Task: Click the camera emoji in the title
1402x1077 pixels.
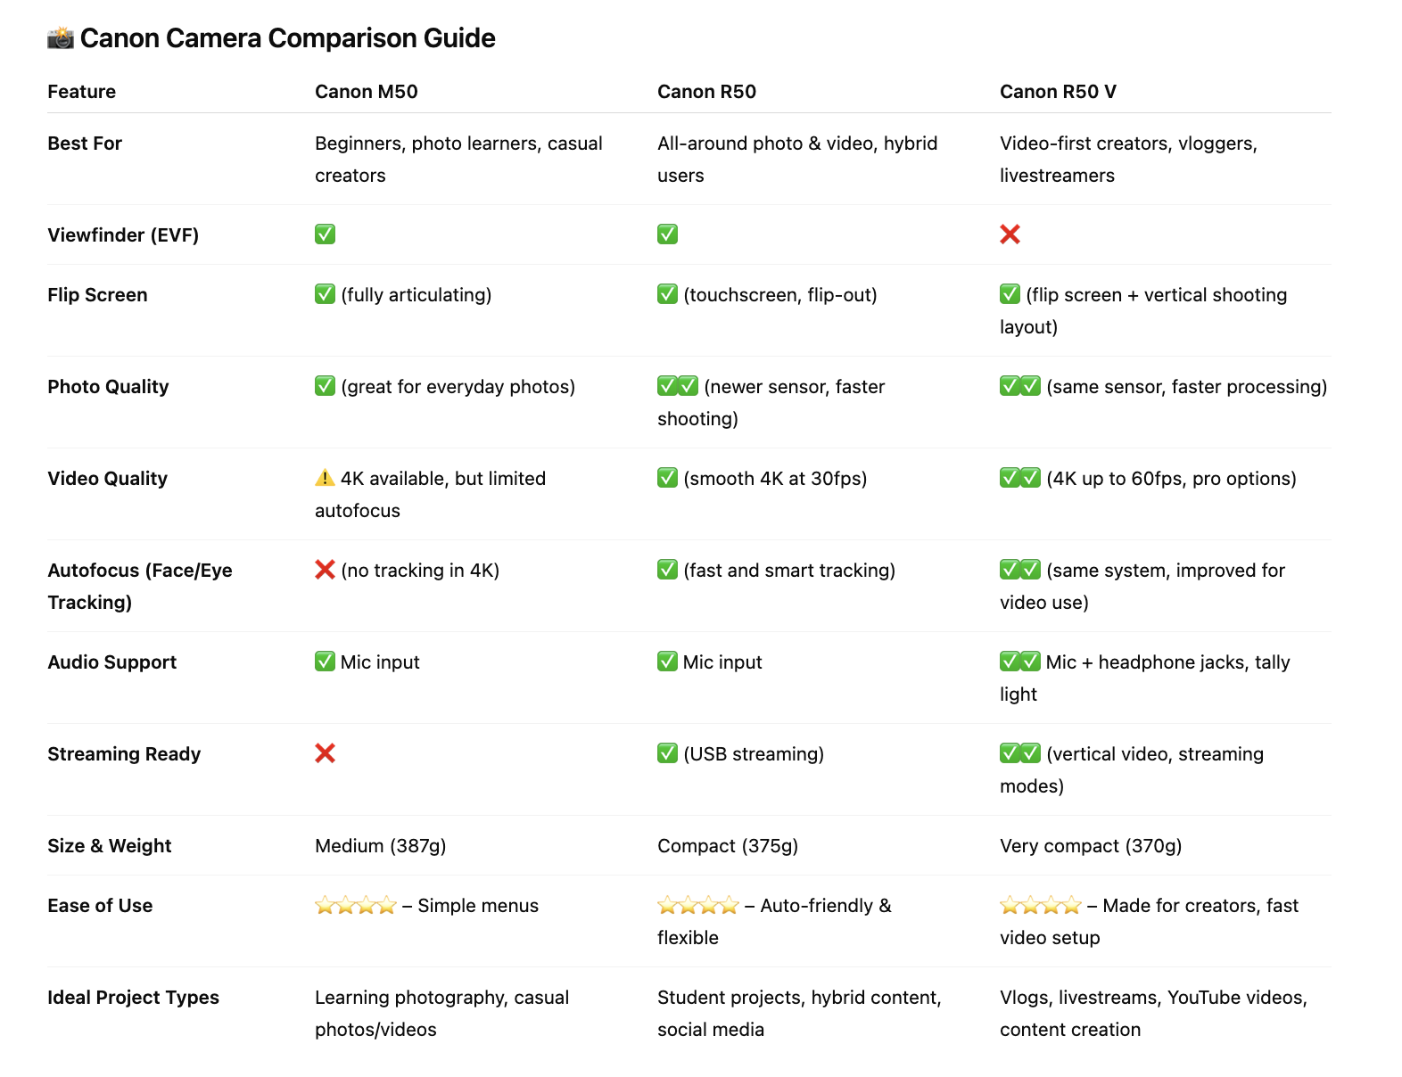Action: (x=61, y=37)
